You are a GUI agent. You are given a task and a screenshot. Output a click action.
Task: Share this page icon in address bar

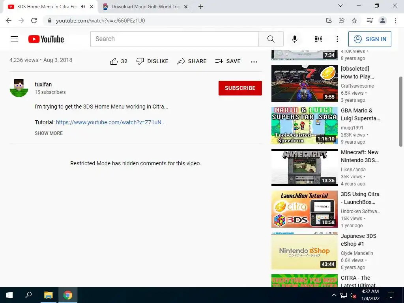pos(342,21)
